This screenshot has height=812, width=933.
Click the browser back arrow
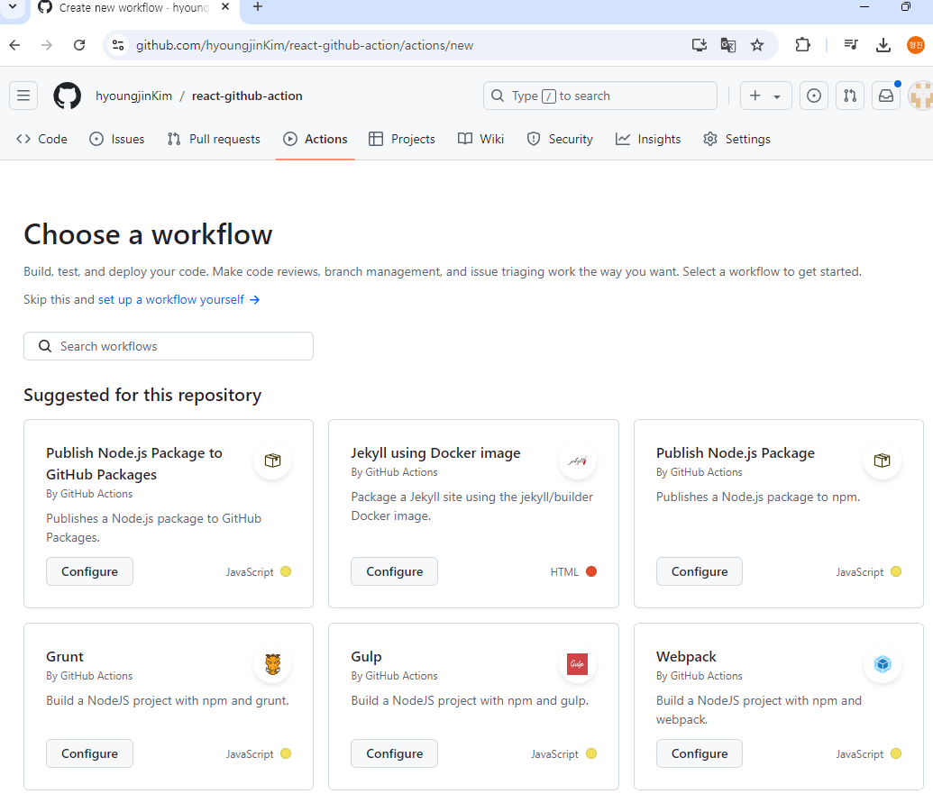click(x=15, y=45)
